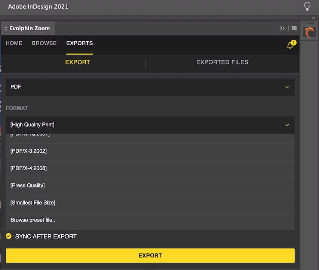The width and height of the screenshot is (319, 270).
Task: Click the double-arrow expand panel icon
Action: [282, 28]
